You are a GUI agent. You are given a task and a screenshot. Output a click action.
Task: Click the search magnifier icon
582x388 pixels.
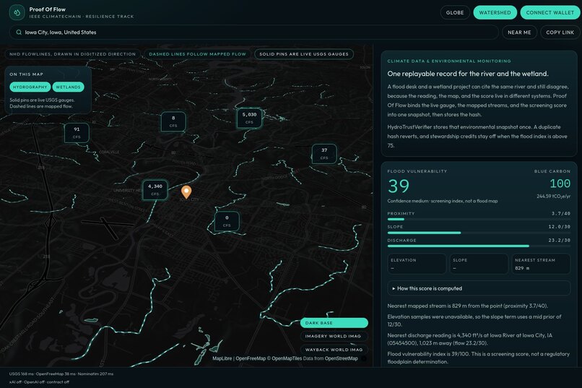point(19,33)
